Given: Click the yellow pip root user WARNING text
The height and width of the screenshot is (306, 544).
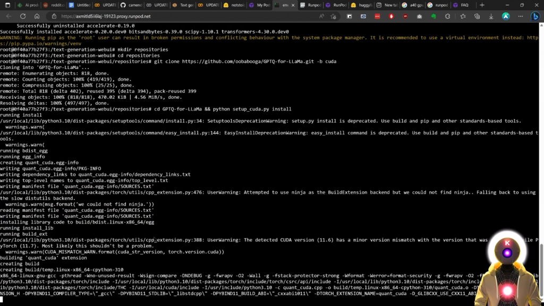Looking at the screenshot, I should [269, 40].
